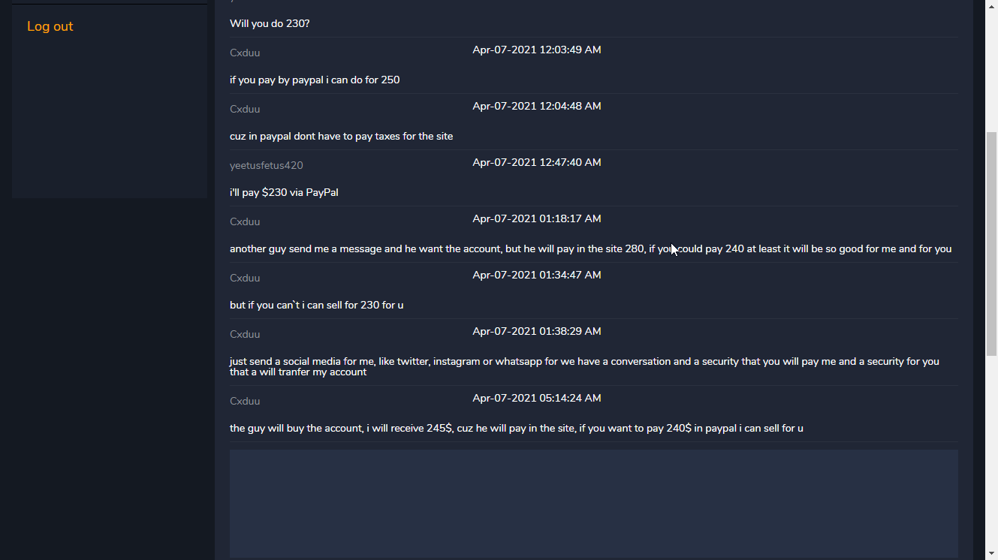This screenshot has height=560, width=998.
Task: Click Cxduu username on the 01:38:29 AM message
Action: 245,334
